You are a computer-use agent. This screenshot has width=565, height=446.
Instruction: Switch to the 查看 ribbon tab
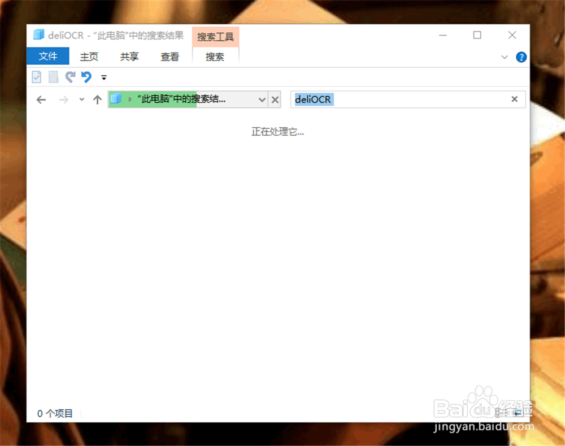169,57
